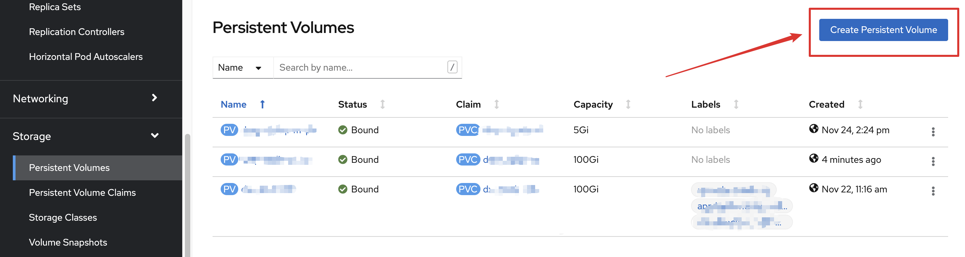Click the Created column sort icon

tap(860, 105)
